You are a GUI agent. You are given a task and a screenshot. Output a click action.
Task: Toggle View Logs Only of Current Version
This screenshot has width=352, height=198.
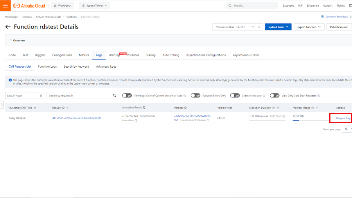tap(127, 95)
